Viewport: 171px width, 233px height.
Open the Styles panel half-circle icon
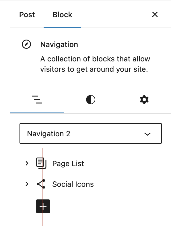(90, 99)
